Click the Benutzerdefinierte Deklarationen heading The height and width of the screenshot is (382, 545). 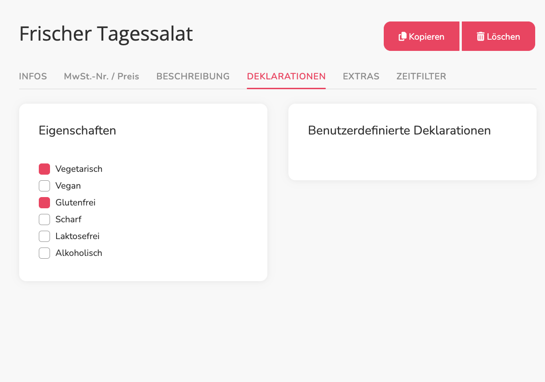coord(399,131)
